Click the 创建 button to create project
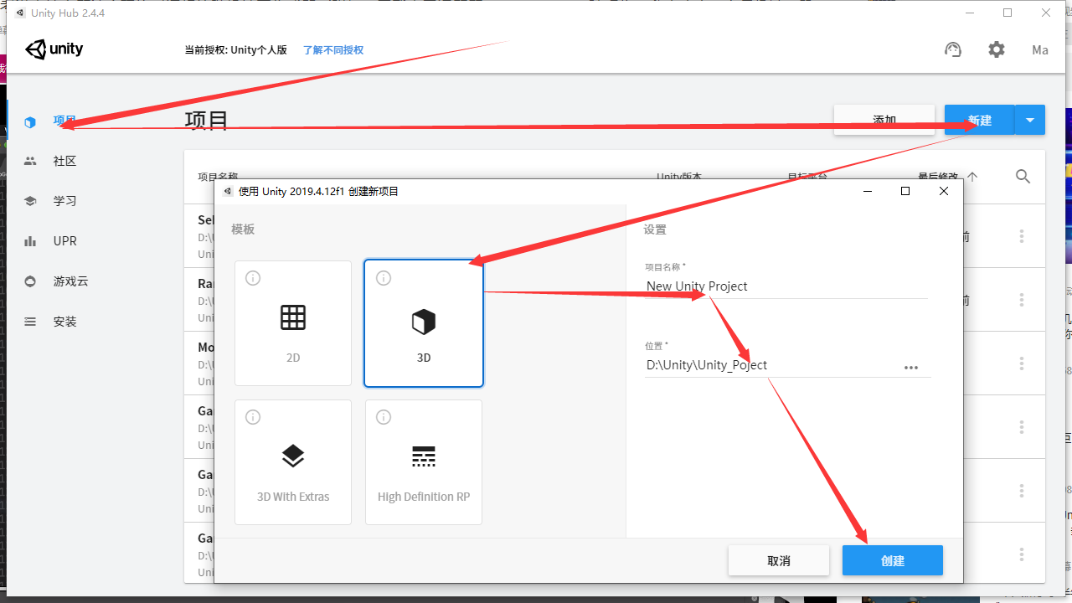The image size is (1072, 603). click(x=892, y=559)
